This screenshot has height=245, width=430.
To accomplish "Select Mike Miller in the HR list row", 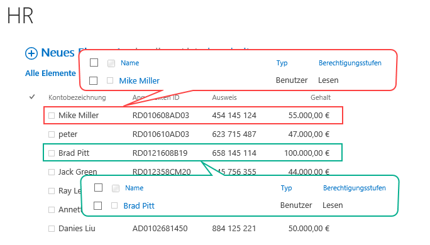I will tap(79, 116).
